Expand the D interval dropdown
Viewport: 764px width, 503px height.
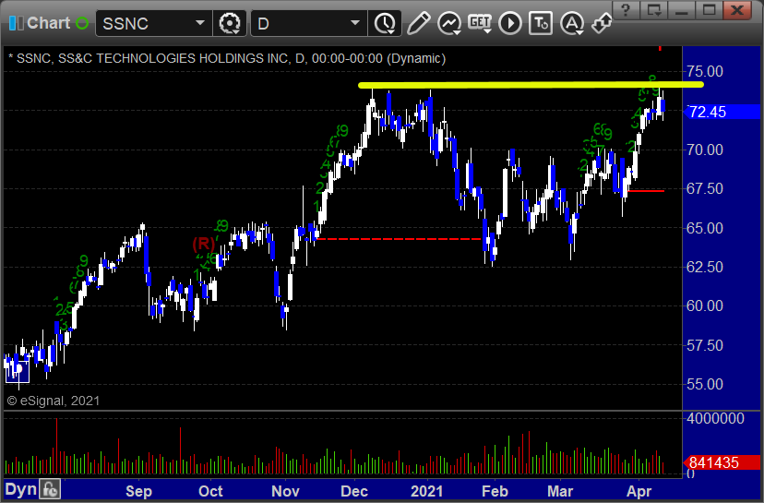click(x=355, y=23)
